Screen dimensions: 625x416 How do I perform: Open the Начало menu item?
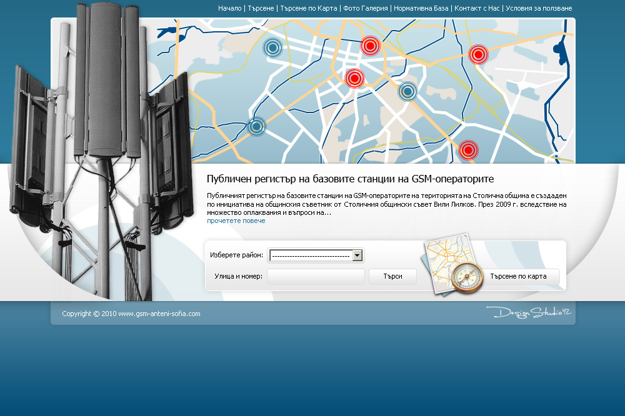pos(229,8)
